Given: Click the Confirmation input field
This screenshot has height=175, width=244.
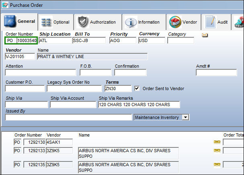Looking at the screenshot, I should pyautogui.click(x=130, y=72).
